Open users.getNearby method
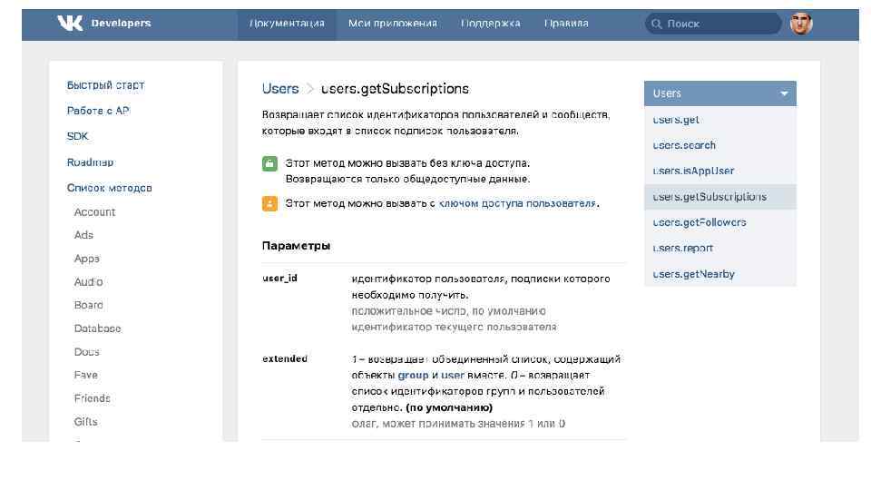This screenshot has width=871, height=490. pyautogui.click(x=694, y=274)
